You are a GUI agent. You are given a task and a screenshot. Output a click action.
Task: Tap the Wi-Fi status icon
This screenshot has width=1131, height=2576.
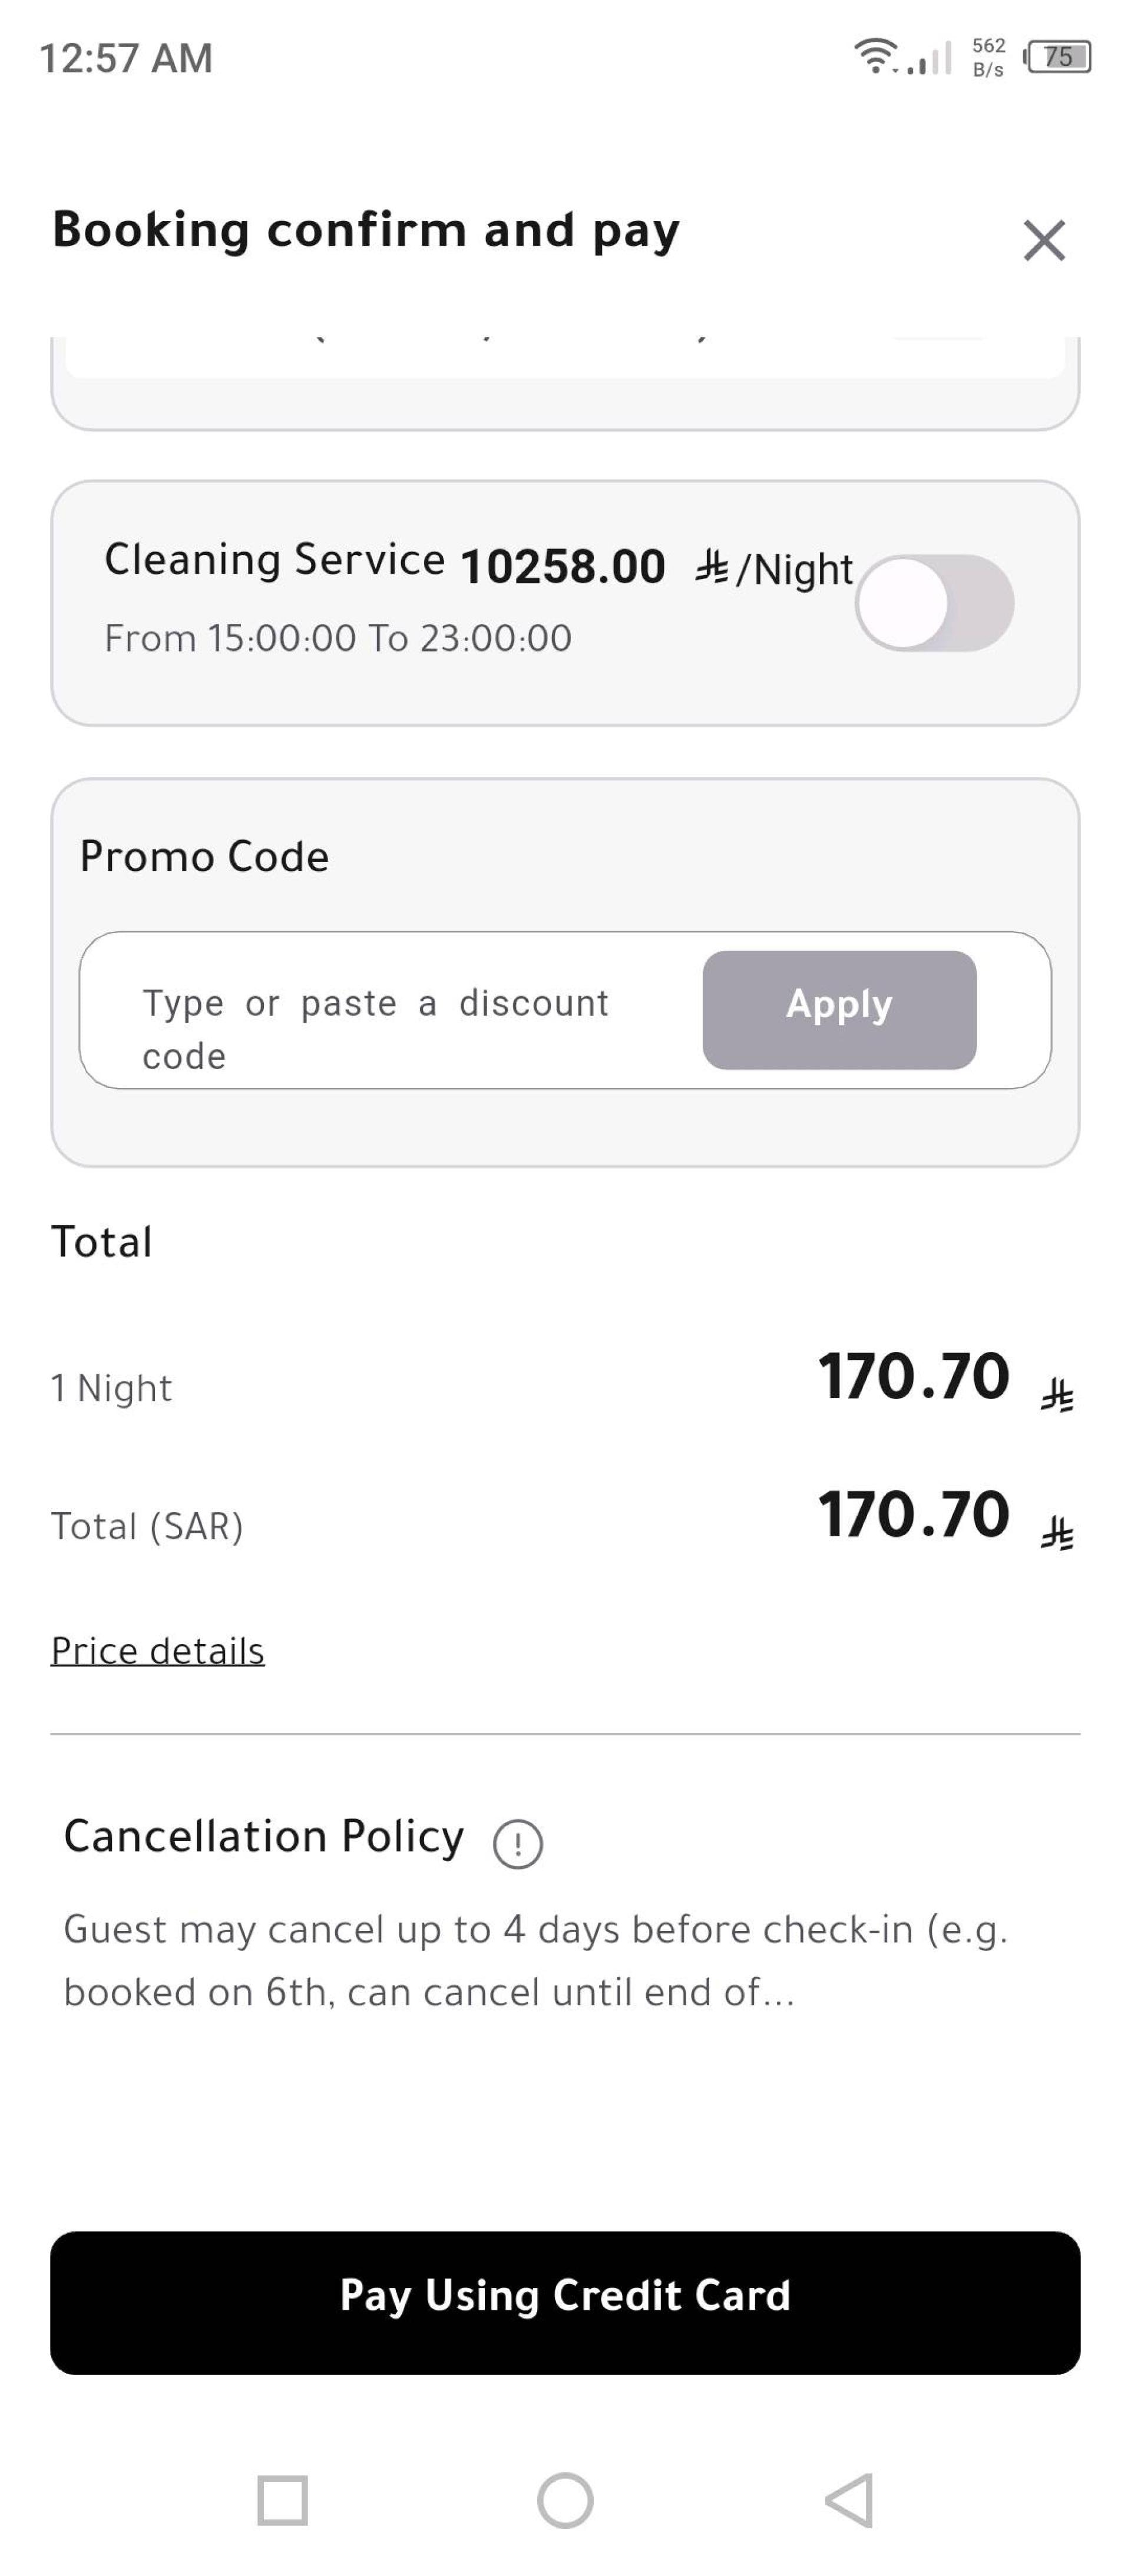[876, 55]
